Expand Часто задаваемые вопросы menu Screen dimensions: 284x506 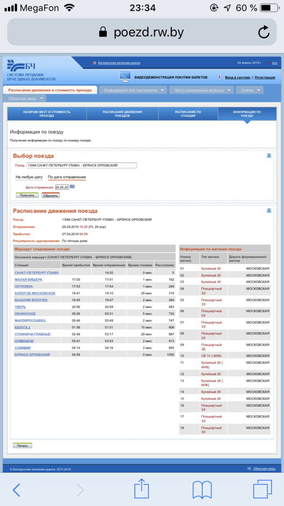tap(203, 90)
